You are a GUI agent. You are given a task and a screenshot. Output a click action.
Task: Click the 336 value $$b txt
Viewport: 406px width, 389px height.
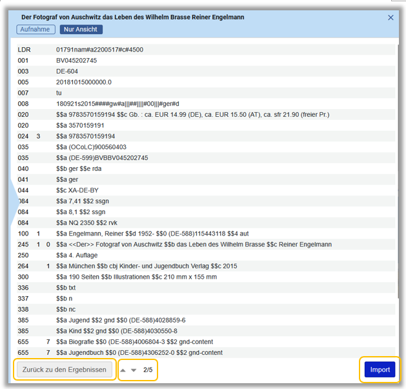point(66,288)
